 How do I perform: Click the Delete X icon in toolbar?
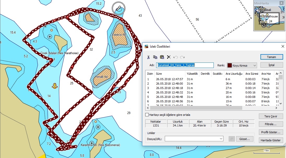pos(169,57)
